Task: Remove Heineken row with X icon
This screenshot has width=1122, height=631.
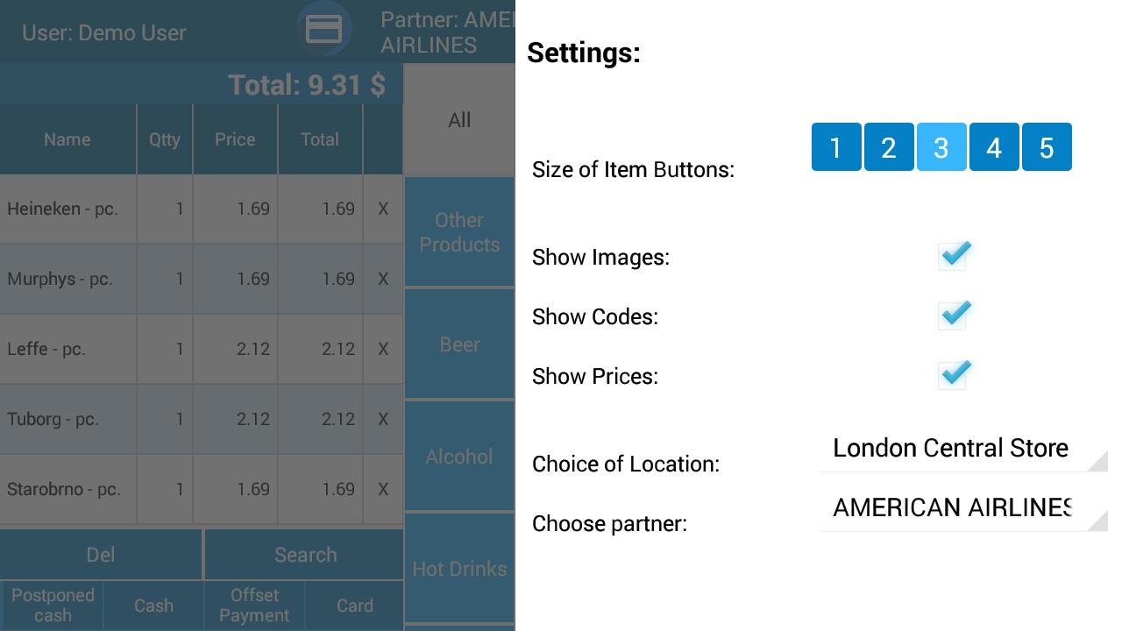Action: click(x=383, y=209)
